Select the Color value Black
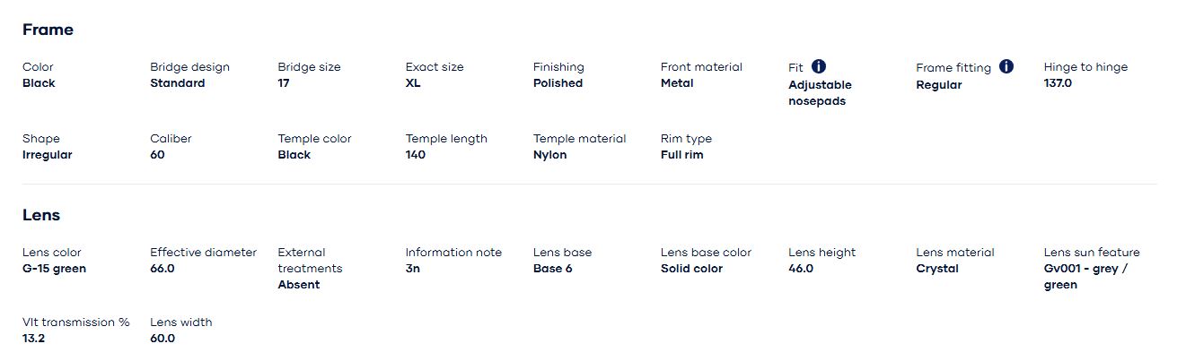 pos(39,83)
